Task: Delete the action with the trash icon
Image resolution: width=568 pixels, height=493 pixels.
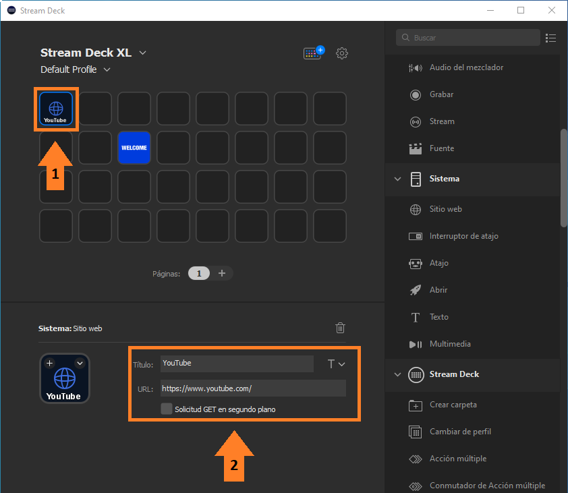Action: [x=341, y=328]
